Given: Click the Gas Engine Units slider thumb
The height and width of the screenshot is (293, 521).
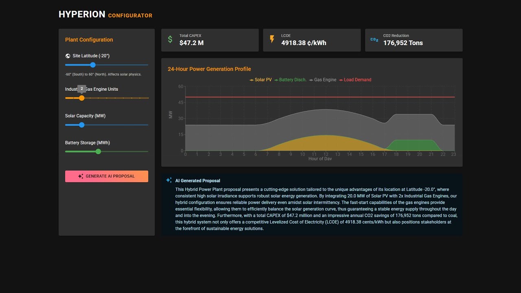Looking at the screenshot, I should (81, 98).
